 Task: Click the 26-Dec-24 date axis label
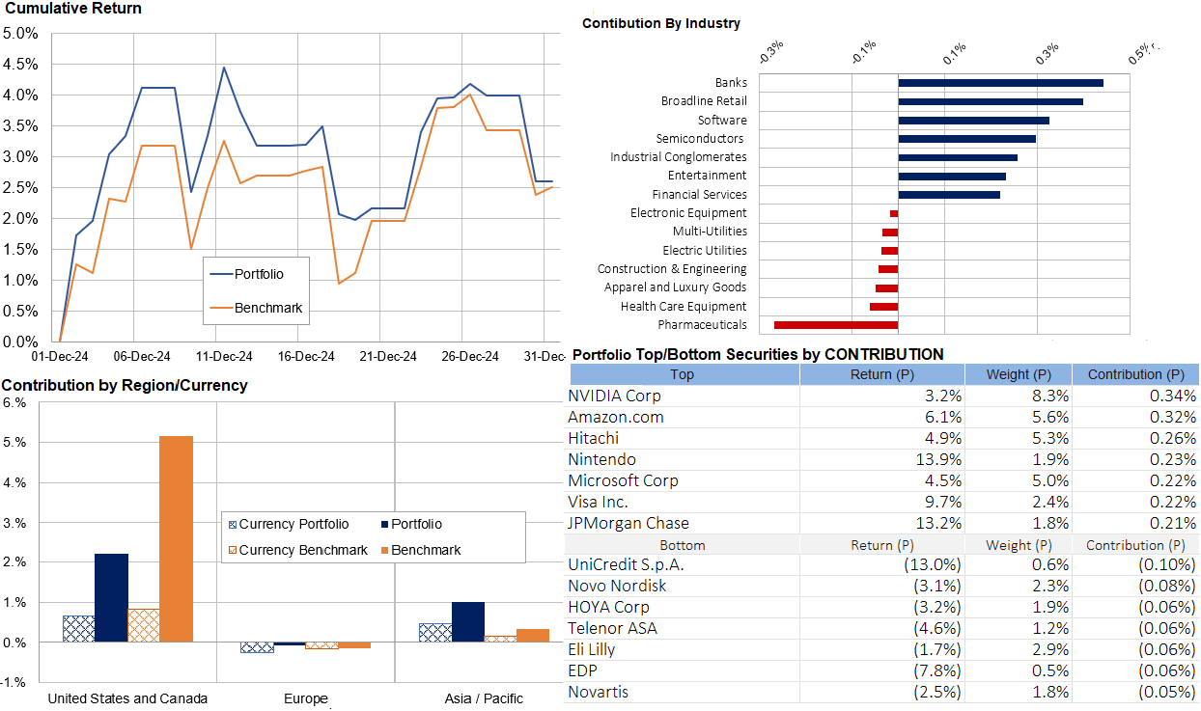click(470, 356)
